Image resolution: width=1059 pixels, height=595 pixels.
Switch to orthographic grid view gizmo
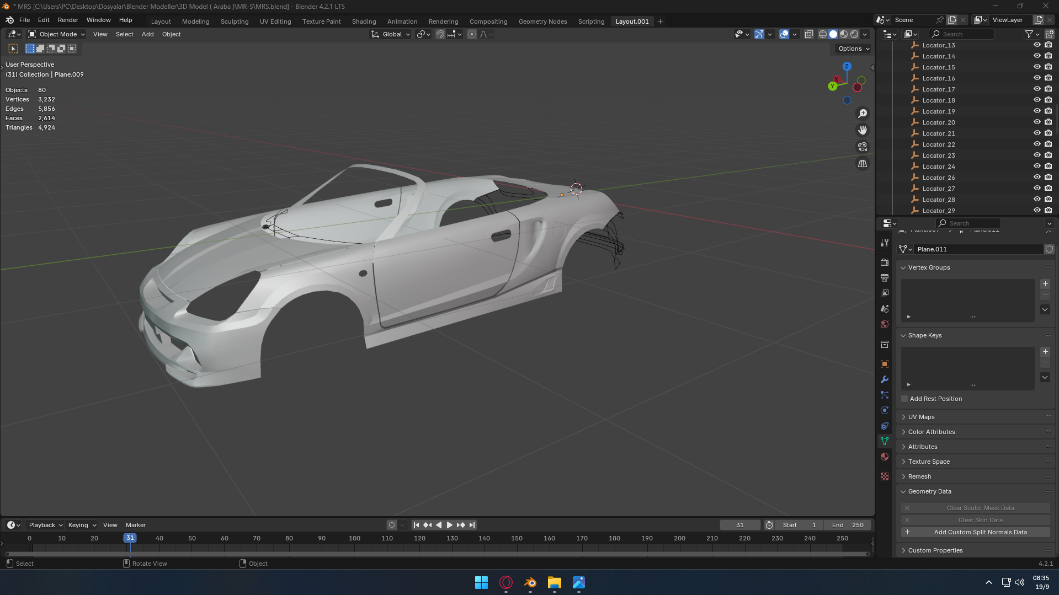pos(862,164)
